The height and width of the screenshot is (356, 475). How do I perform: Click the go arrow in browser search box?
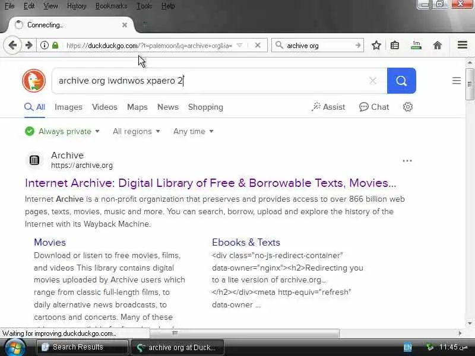(x=358, y=46)
